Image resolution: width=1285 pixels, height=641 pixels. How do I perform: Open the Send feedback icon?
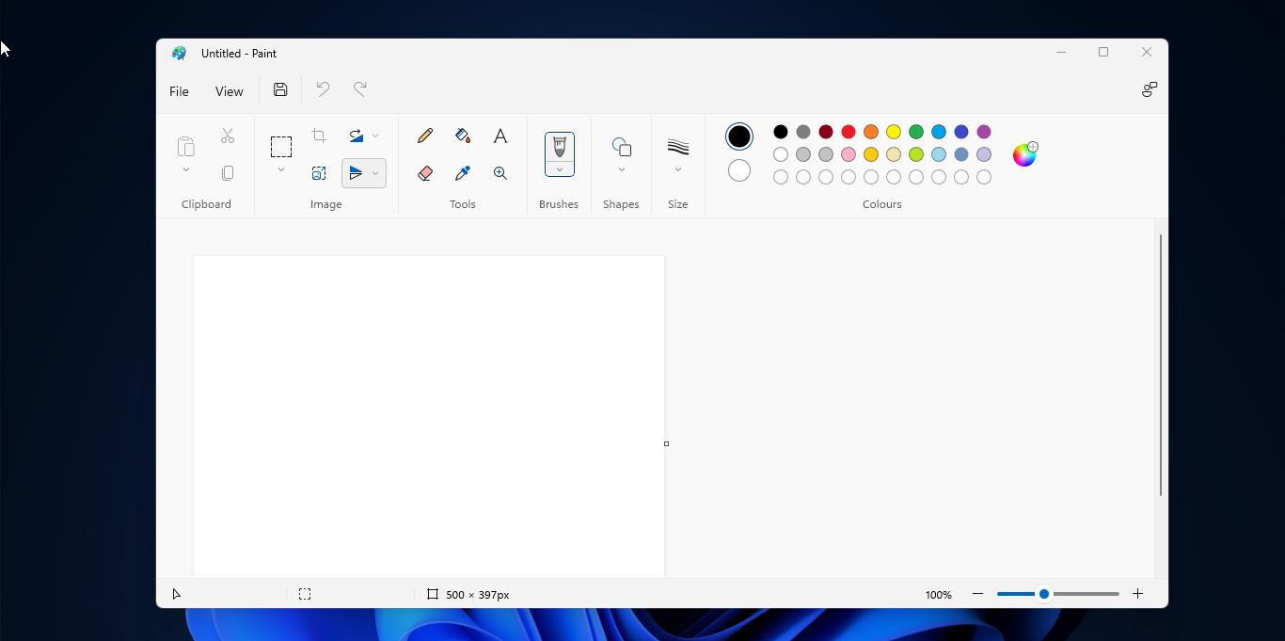tap(1150, 89)
